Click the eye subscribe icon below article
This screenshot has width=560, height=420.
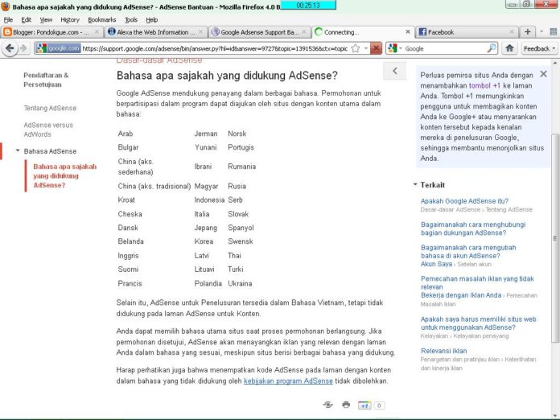[x=327, y=405]
